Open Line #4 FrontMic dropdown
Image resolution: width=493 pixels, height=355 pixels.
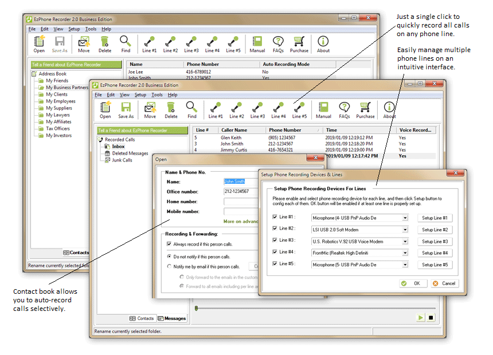tap(405, 253)
